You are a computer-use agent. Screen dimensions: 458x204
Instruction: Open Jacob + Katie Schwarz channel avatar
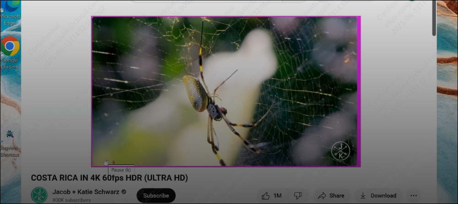[x=39, y=195]
